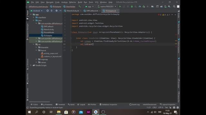Click Collapse All icon in the Project panel header
This screenshot has height=115, width=206.
point(51,11)
